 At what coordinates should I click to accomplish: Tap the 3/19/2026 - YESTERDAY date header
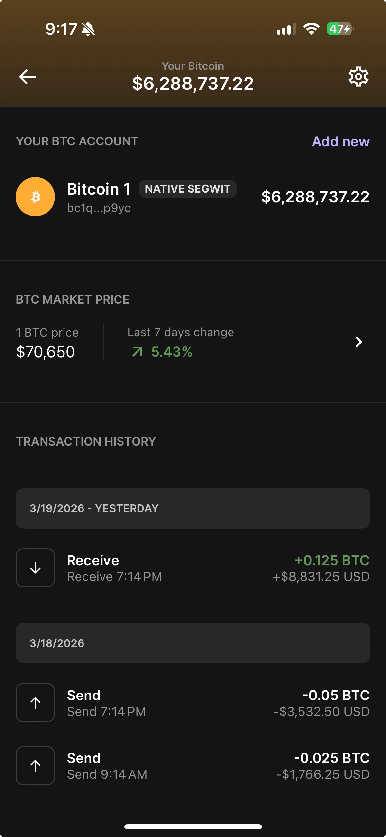[193, 508]
